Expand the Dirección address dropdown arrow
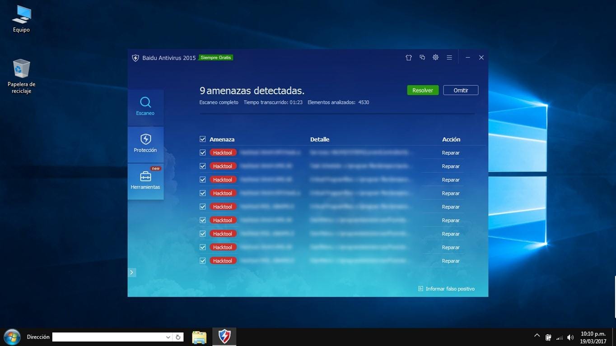Screen dimensions: 616x346 168,337
